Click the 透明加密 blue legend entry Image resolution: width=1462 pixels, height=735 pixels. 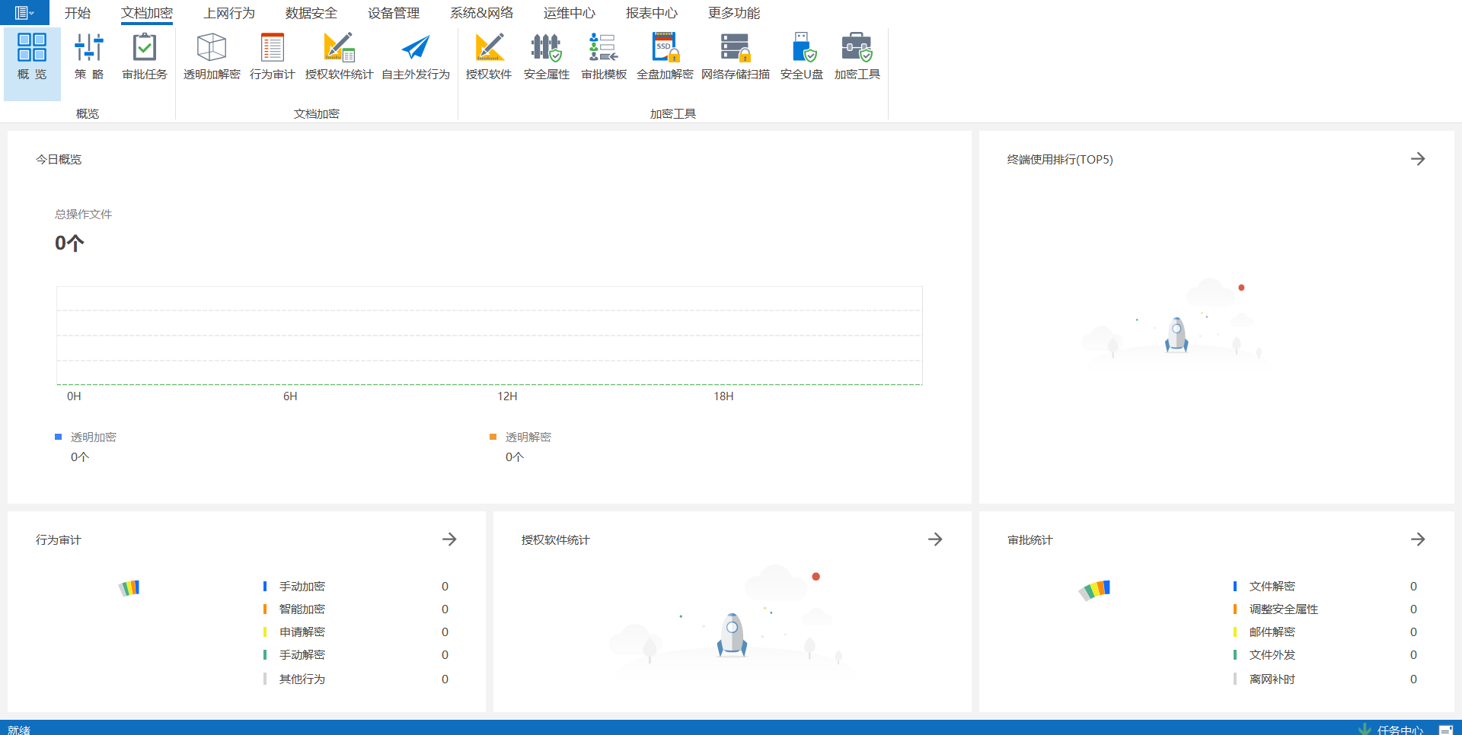tap(93, 437)
